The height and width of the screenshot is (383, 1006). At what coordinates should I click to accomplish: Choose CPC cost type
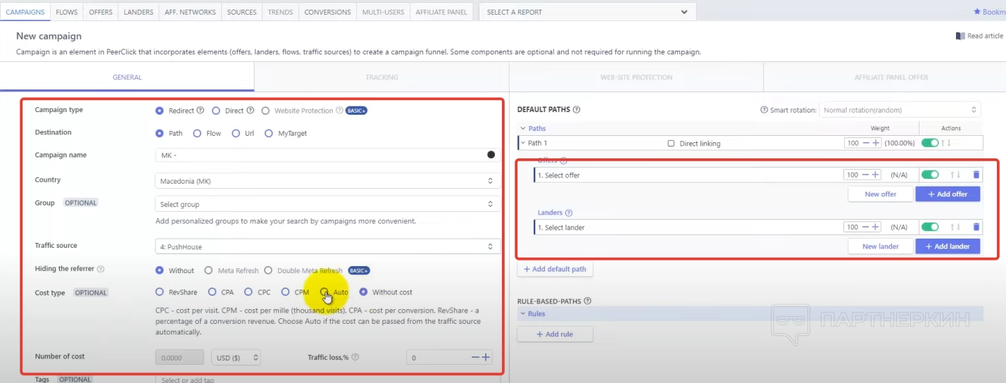click(249, 291)
